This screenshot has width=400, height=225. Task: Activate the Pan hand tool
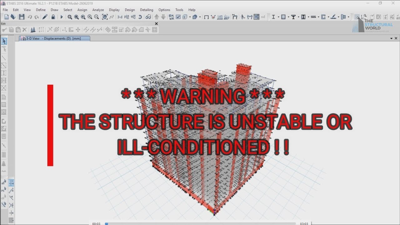point(105,17)
